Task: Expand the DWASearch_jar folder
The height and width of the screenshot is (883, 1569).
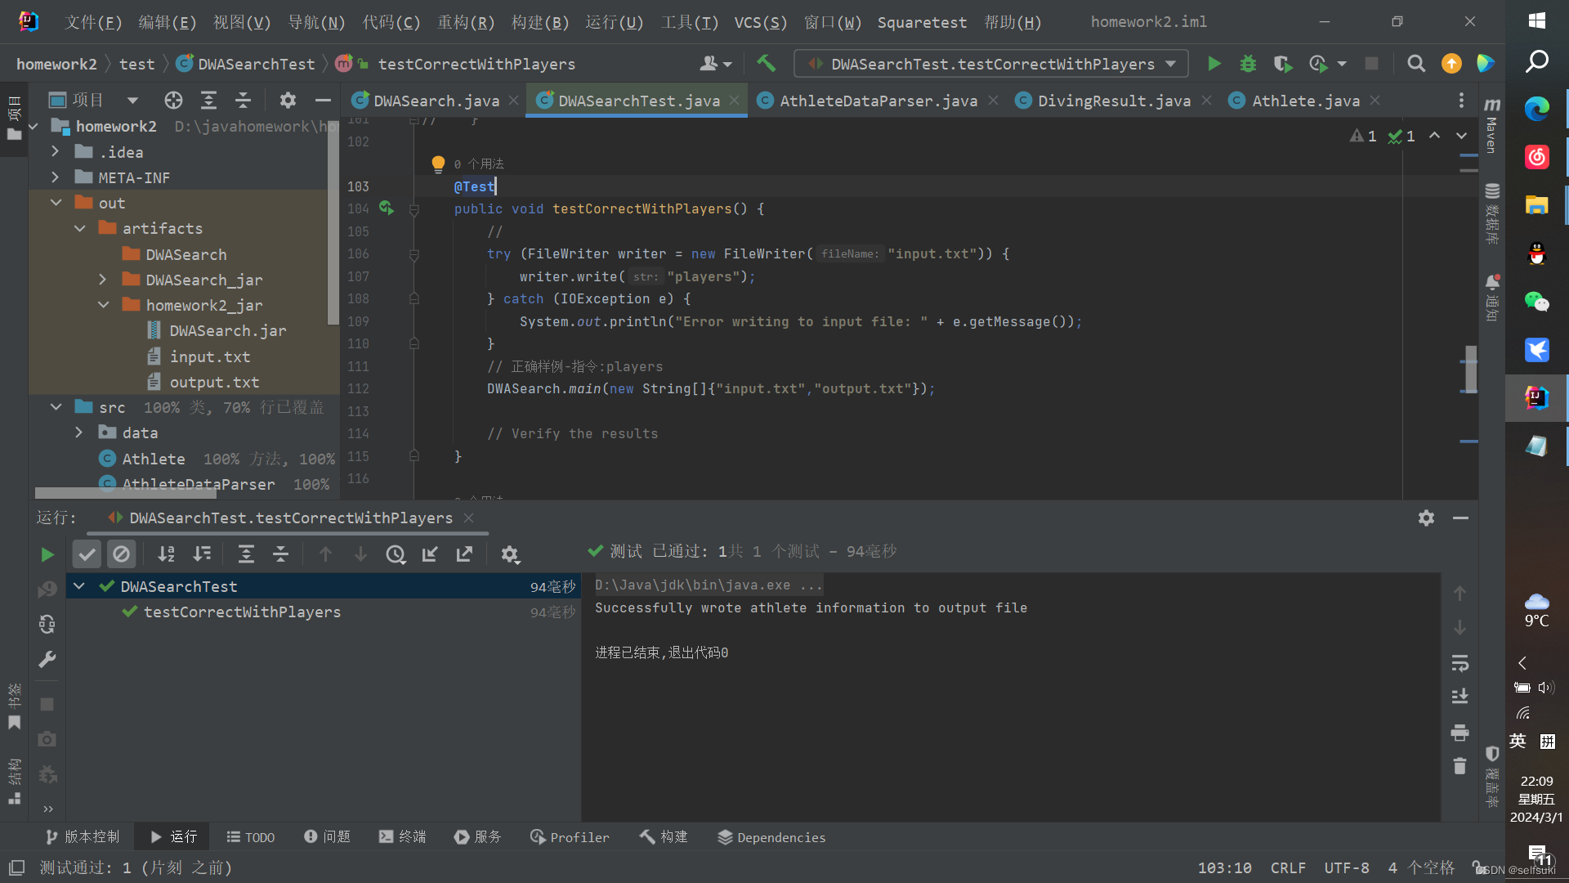Action: pyautogui.click(x=103, y=280)
